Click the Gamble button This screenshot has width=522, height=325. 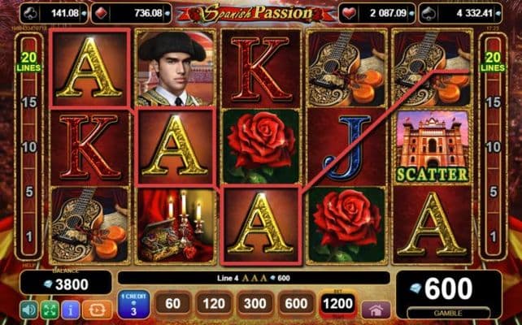tap(448, 313)
